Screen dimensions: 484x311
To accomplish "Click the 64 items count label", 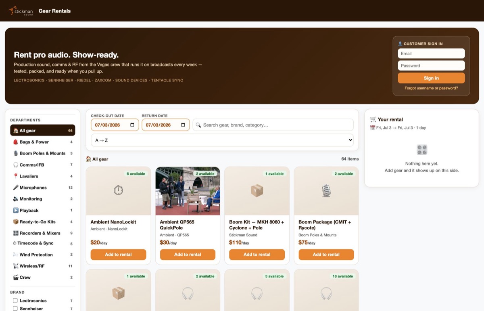I will pyautogui.click(x=350, y=159).
